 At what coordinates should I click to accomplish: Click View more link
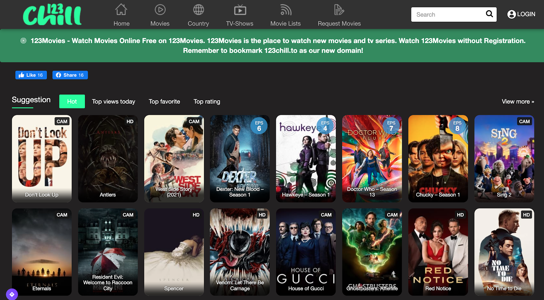click(518, 102)
